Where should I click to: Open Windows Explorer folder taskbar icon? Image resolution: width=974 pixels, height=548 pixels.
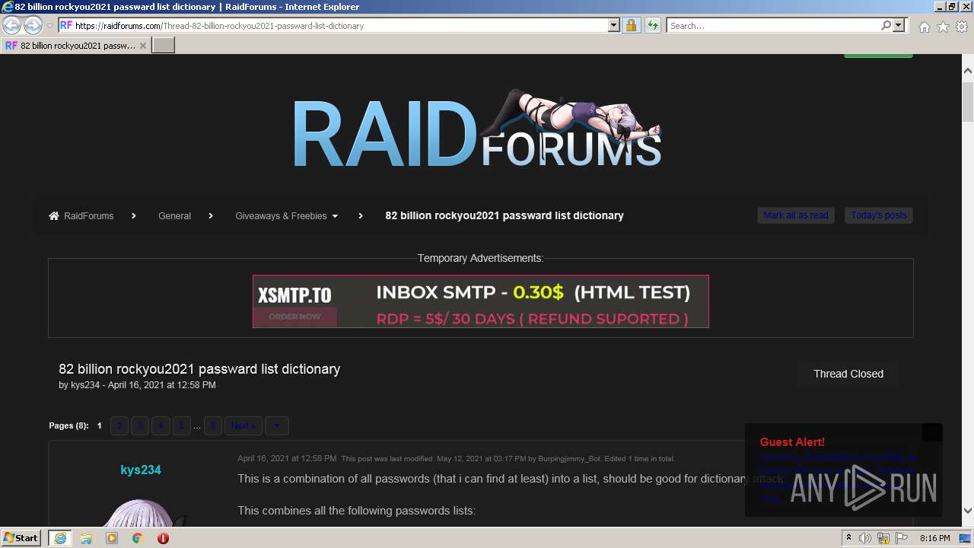(x=86, y=538)
